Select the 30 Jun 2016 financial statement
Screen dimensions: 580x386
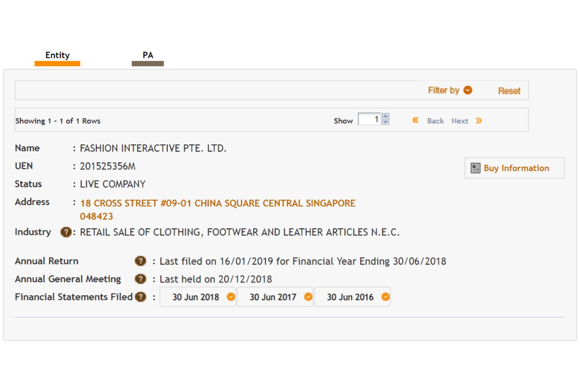pyautogui.click(x=352, y=297)
